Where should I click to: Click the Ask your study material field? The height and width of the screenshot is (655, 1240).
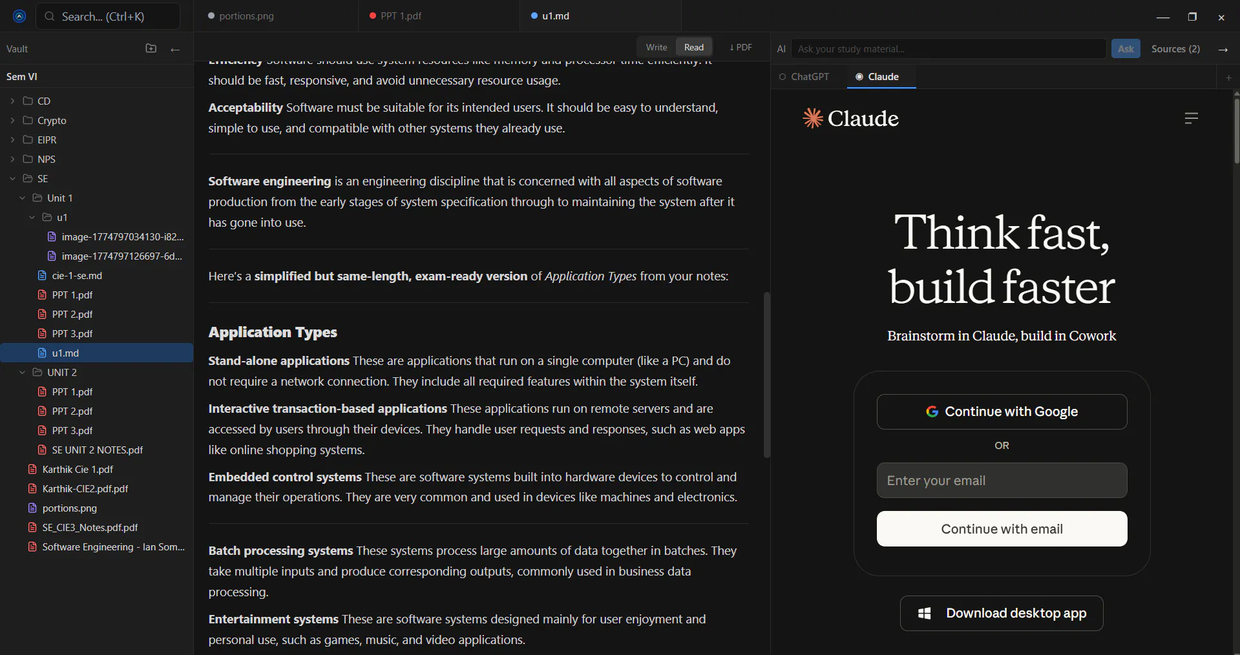pos(949,48)
